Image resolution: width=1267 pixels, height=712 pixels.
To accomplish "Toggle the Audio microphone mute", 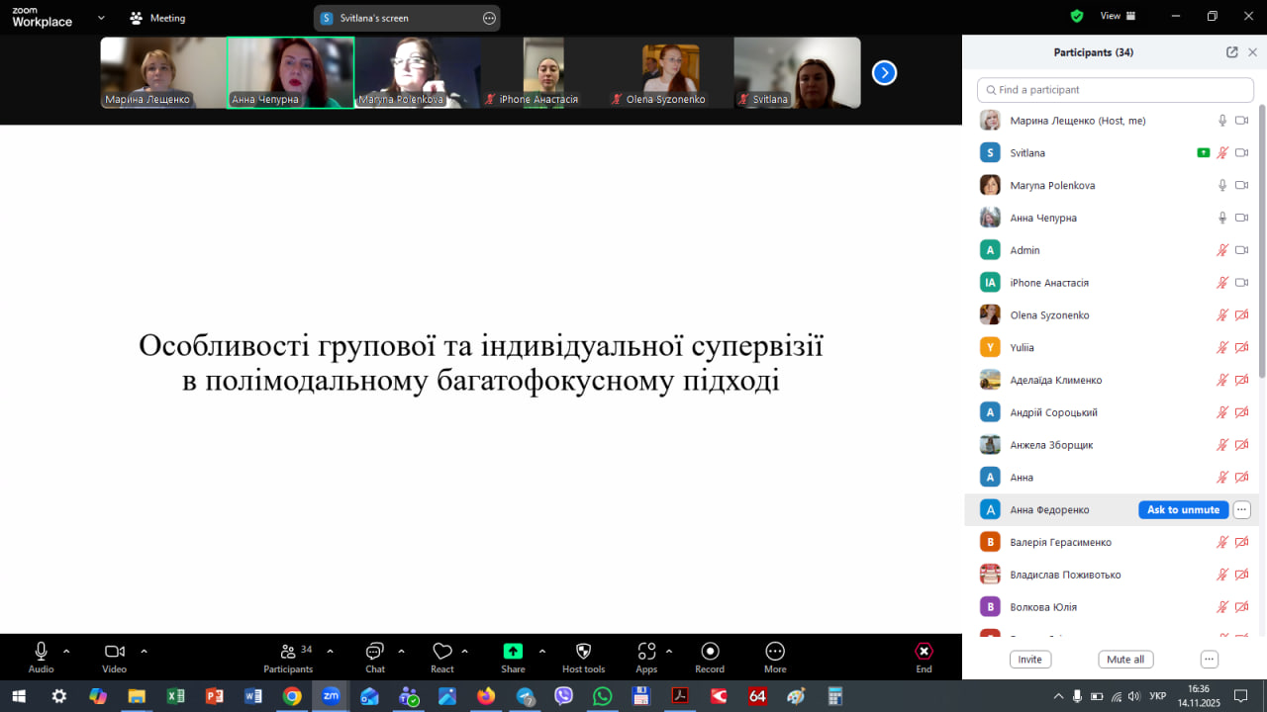I will tap(41, 651).
